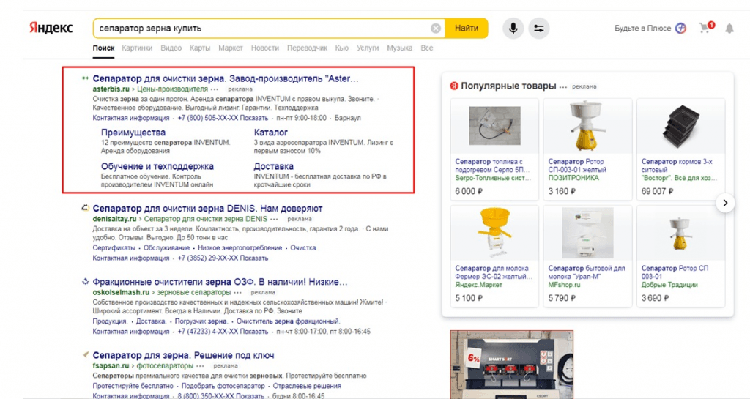750x399 pixels.
Task: Open Обучение и техподдержка sitelink
Action: [157, 166]
